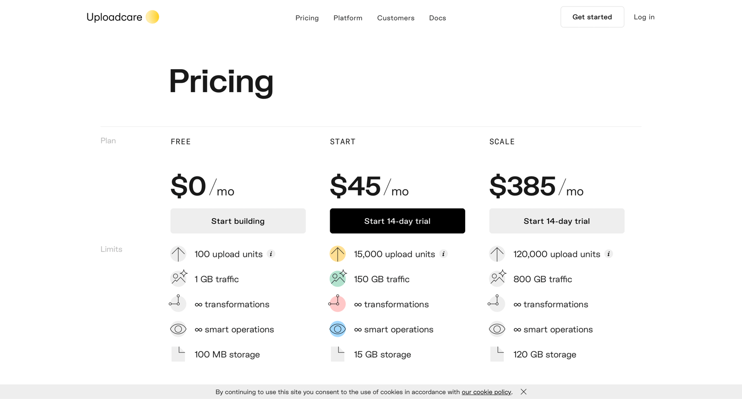Screen dimensions: 742x399
Task: Click info icon beside 100 upload units
Action: [x=271, y=254]
